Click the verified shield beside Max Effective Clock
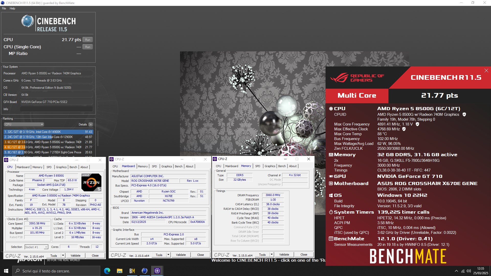 pyautogui.click(x=404, y=129)
